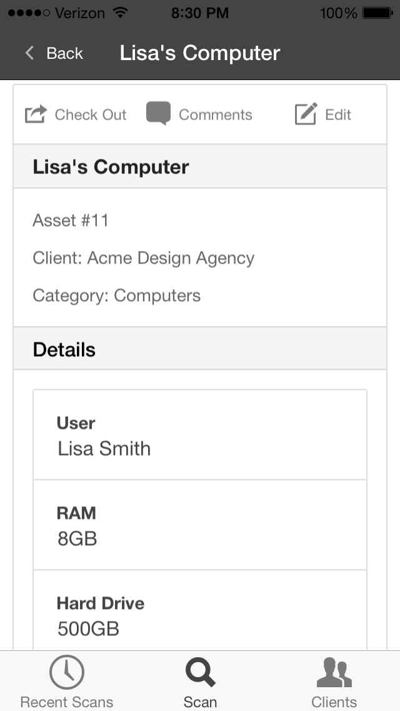Select the Hard Drive 500GB row
400x711 pixels.
200,610
